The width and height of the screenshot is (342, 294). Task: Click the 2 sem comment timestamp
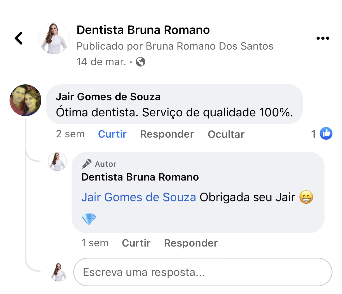point(70,134)
